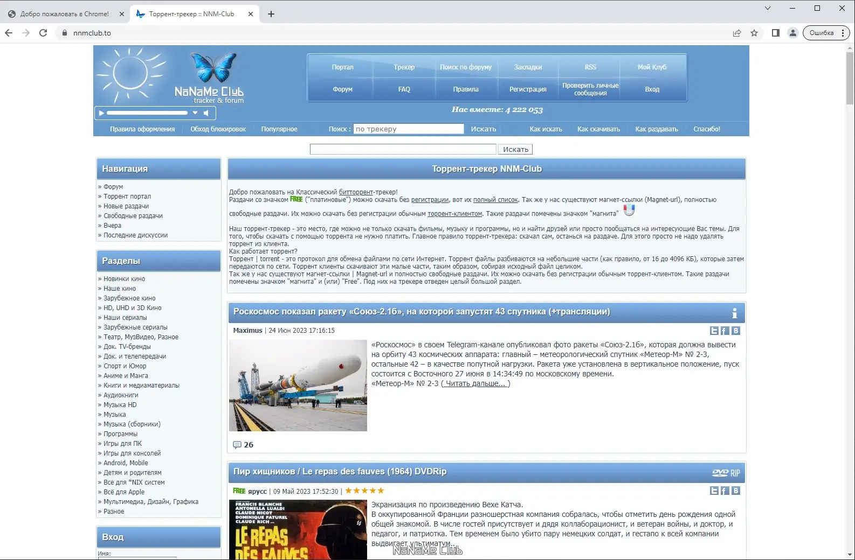Click the magnet icon in welcome text
This screenshot has height=560, width=855.
[x=629, y=210]
